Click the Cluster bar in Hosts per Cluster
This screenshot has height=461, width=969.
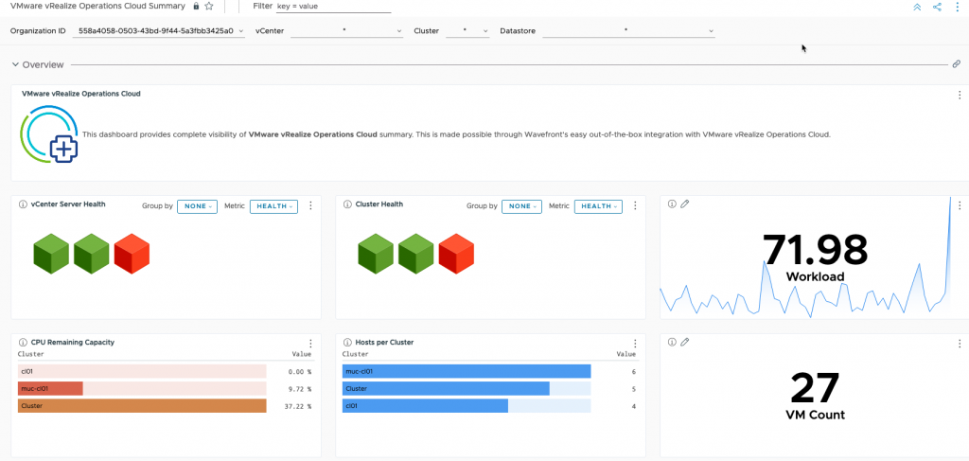coord(467,389)
